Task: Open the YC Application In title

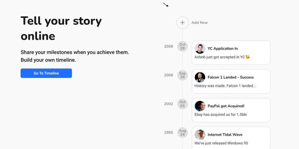Action: point(222,48)
